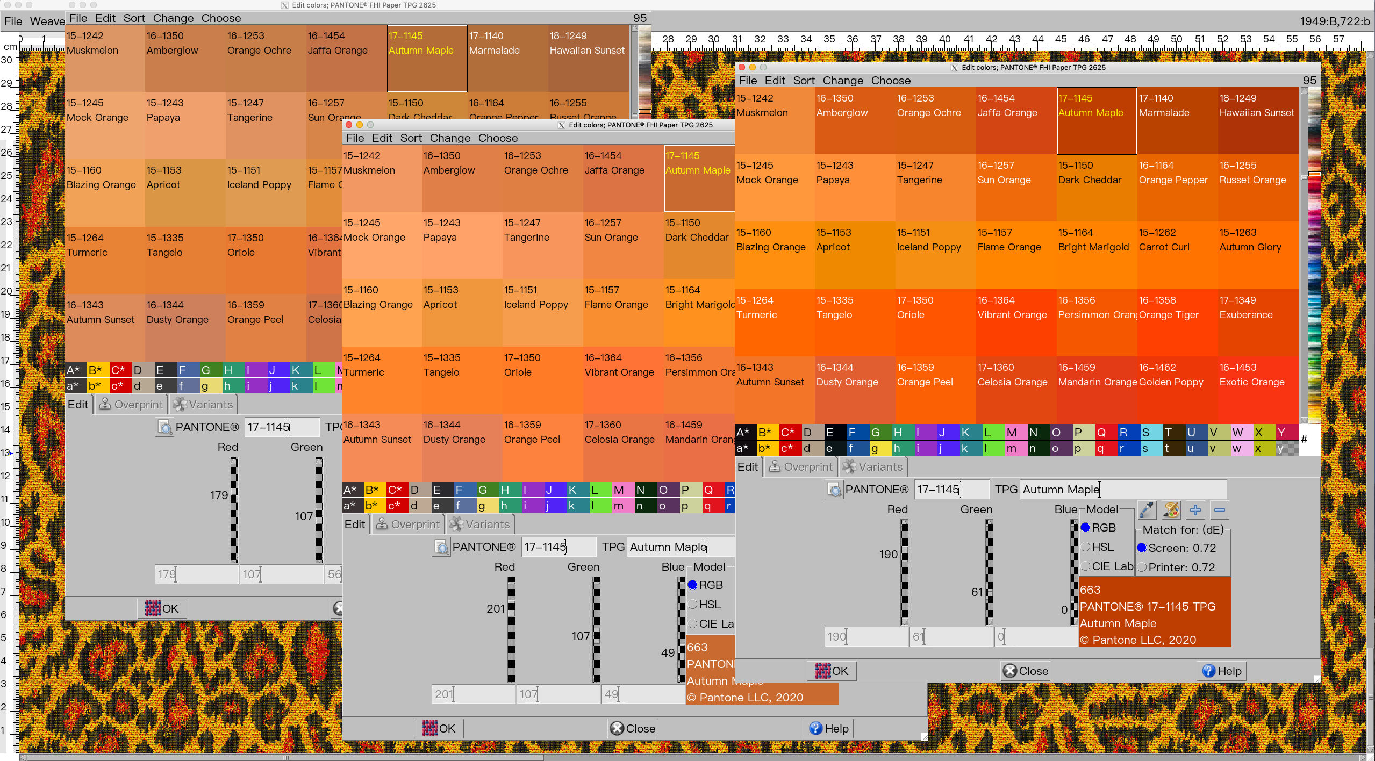Click Red value field in right window

pos(866,637)
